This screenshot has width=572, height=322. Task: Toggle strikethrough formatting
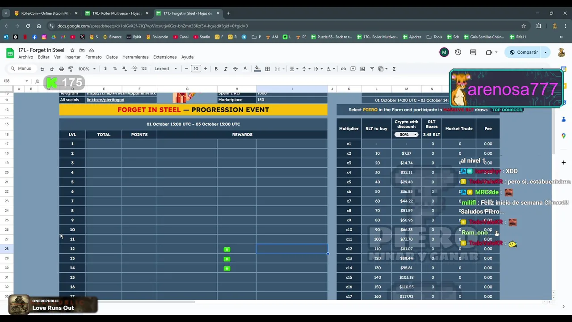(235, 69)
